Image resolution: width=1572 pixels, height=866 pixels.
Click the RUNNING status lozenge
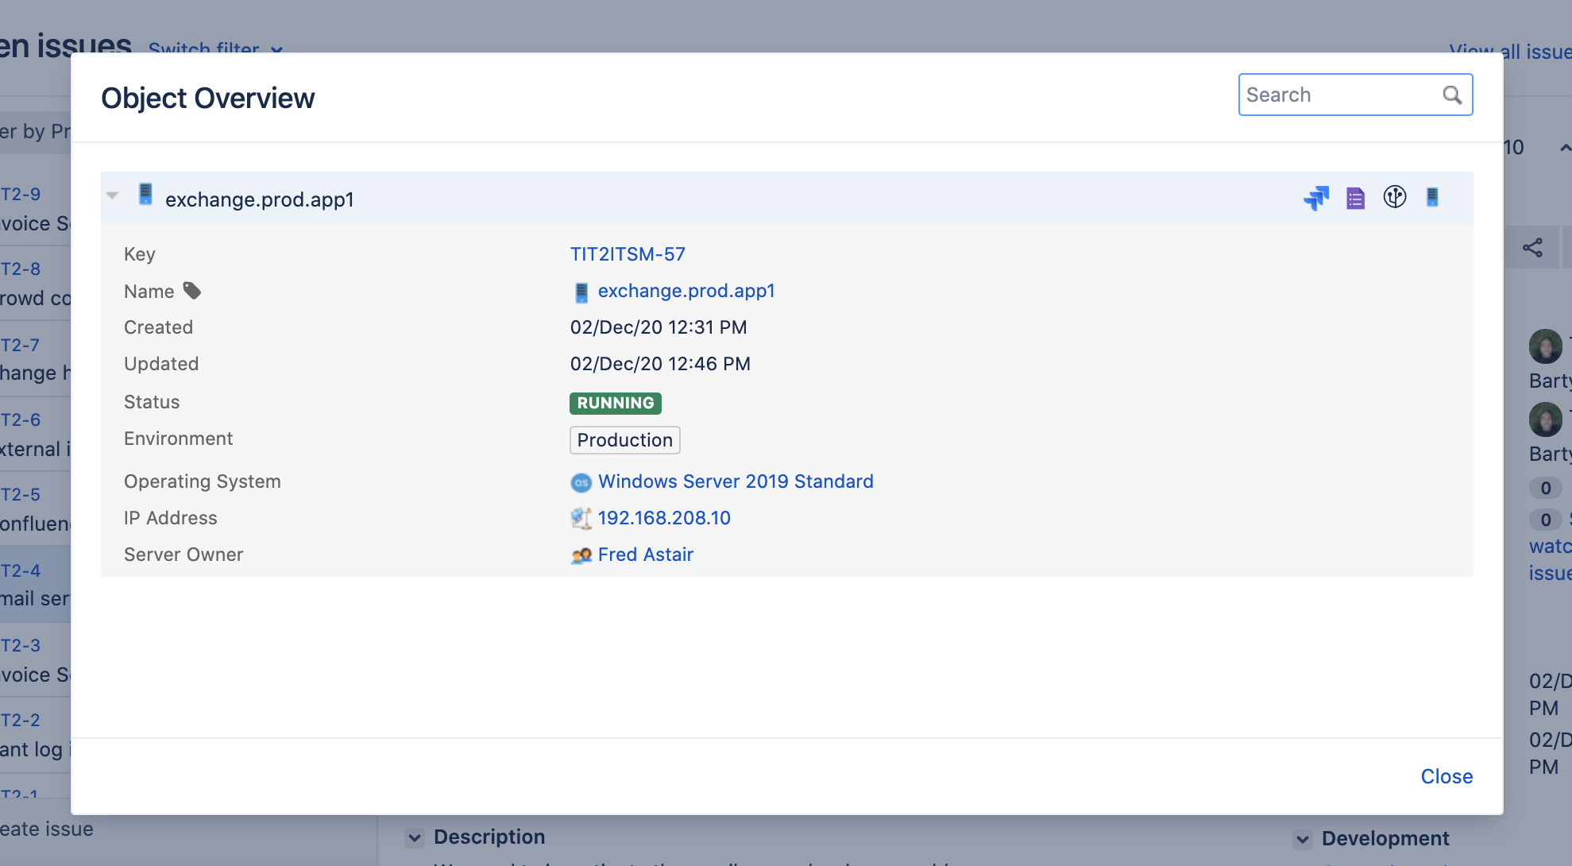pyautogui.click(x=615, y=403)
